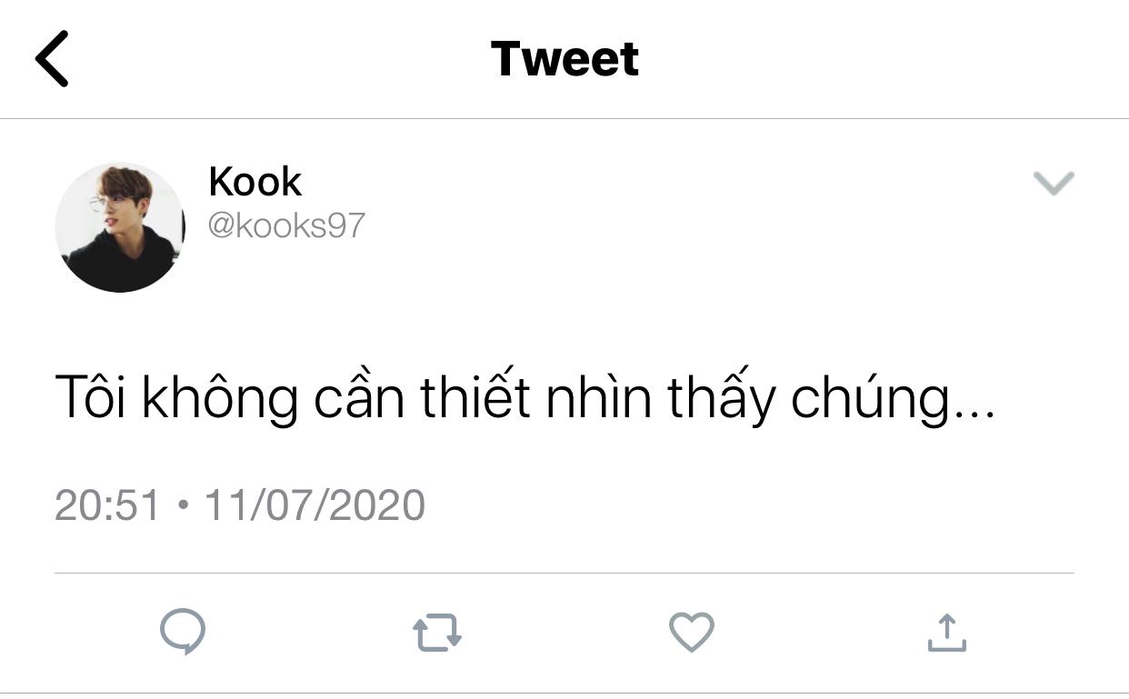The image size is (1129, 699).
Task: Open the profile of display name Kook
Action: click(x=255, y=182)
